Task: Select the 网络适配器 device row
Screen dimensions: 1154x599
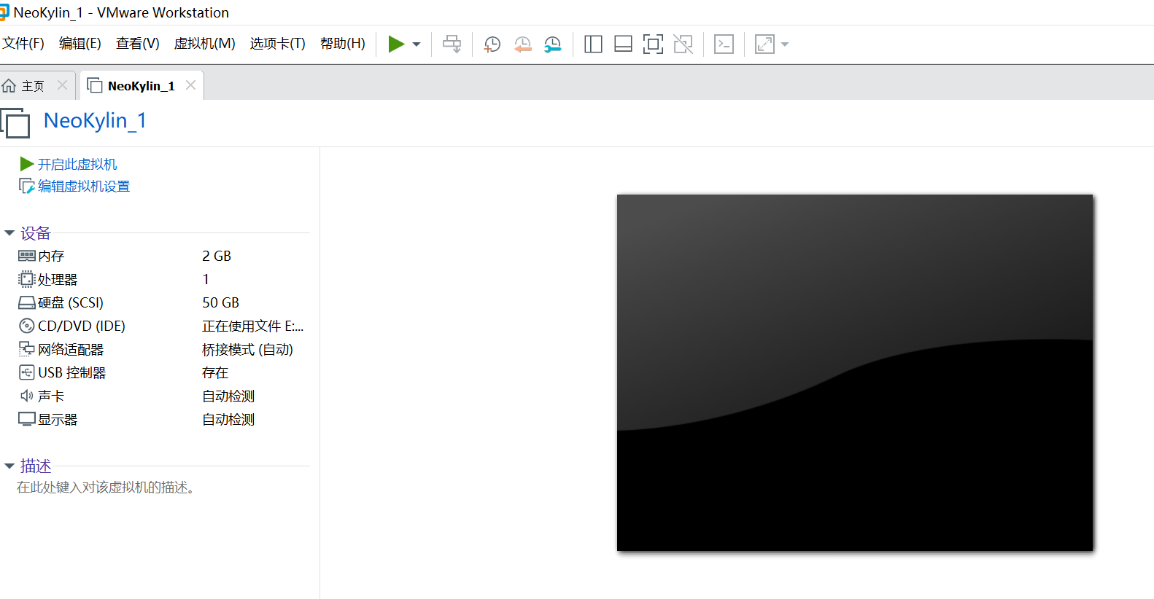Action: coord(160,349)
